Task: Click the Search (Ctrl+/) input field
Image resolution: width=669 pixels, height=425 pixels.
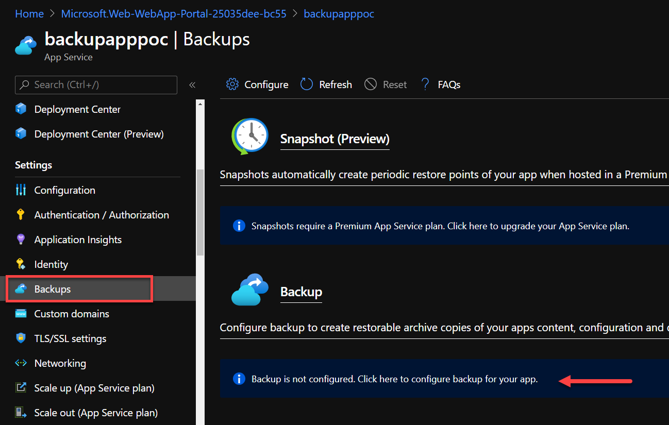Action: [95, 84]
